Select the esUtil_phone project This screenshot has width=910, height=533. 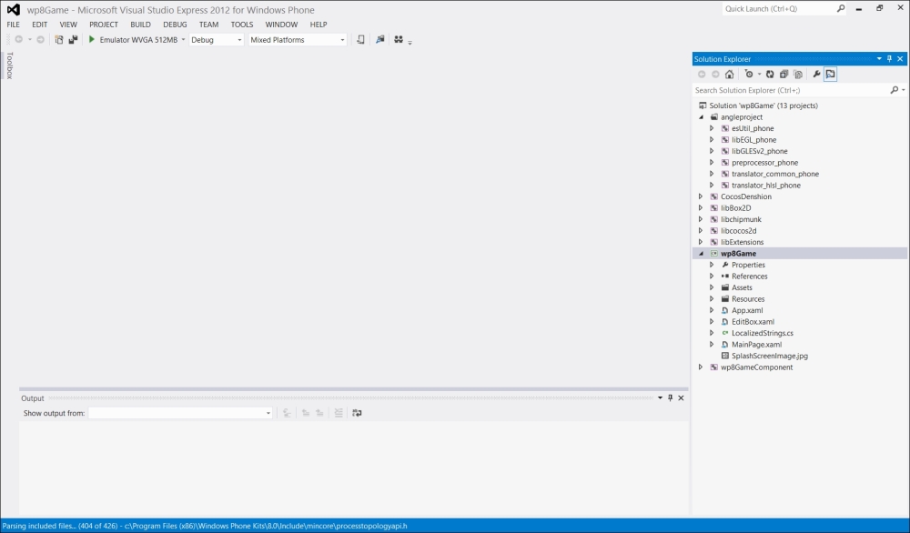(x=753, y=128)
